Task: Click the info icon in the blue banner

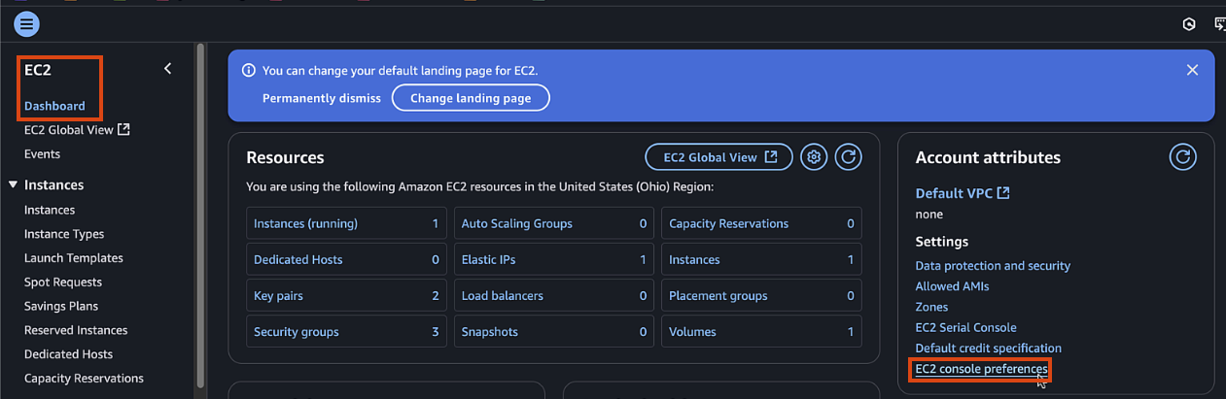Action: [249, 71]
